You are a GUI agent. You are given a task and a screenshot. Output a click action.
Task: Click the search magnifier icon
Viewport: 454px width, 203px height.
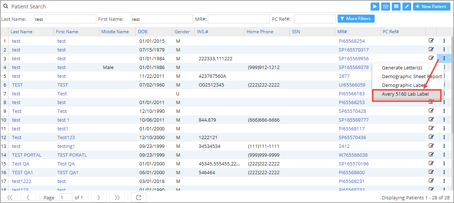pyautogui.click(x=6, y=6)
